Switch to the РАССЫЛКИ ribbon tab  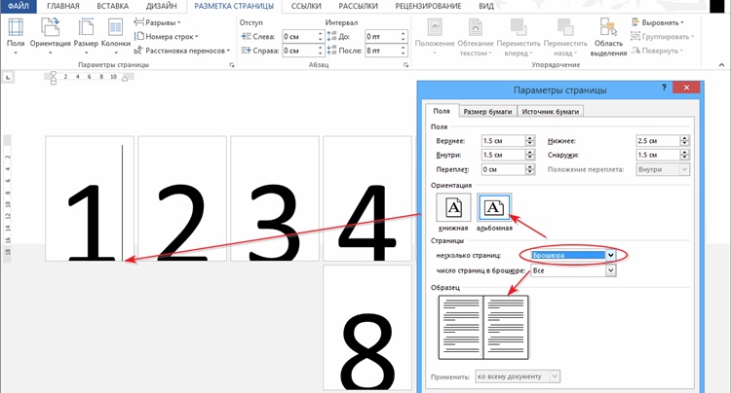pyautogui.click(x=358, y=6)
